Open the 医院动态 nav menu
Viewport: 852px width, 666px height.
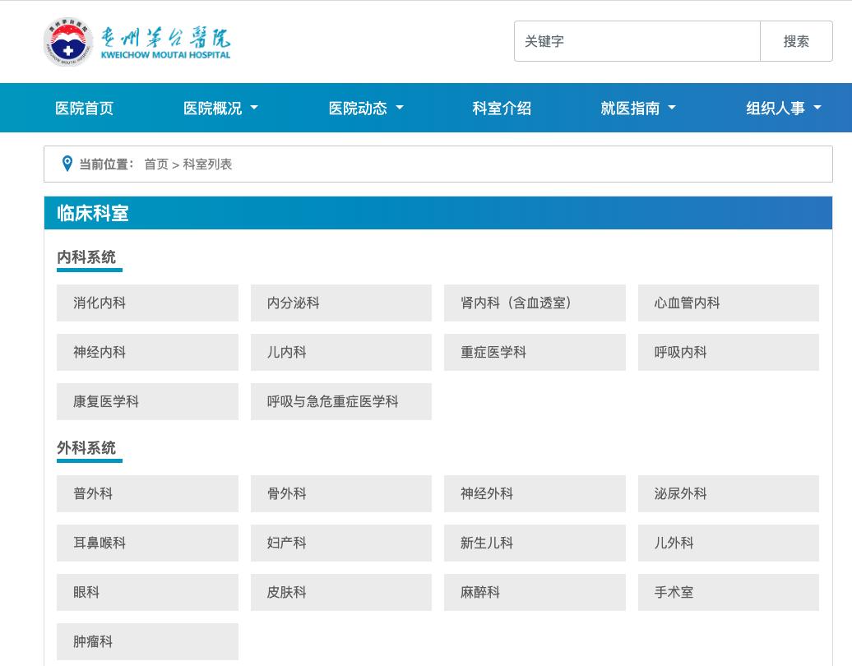coord(358,108)
